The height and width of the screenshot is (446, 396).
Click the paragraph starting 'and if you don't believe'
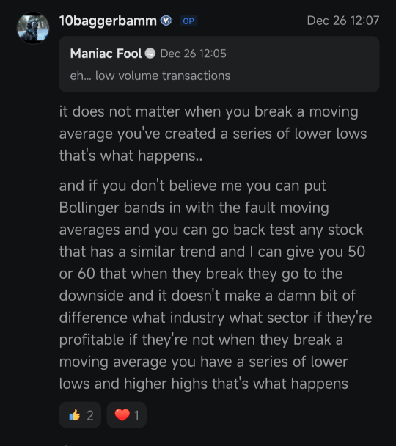pos(216,285)
